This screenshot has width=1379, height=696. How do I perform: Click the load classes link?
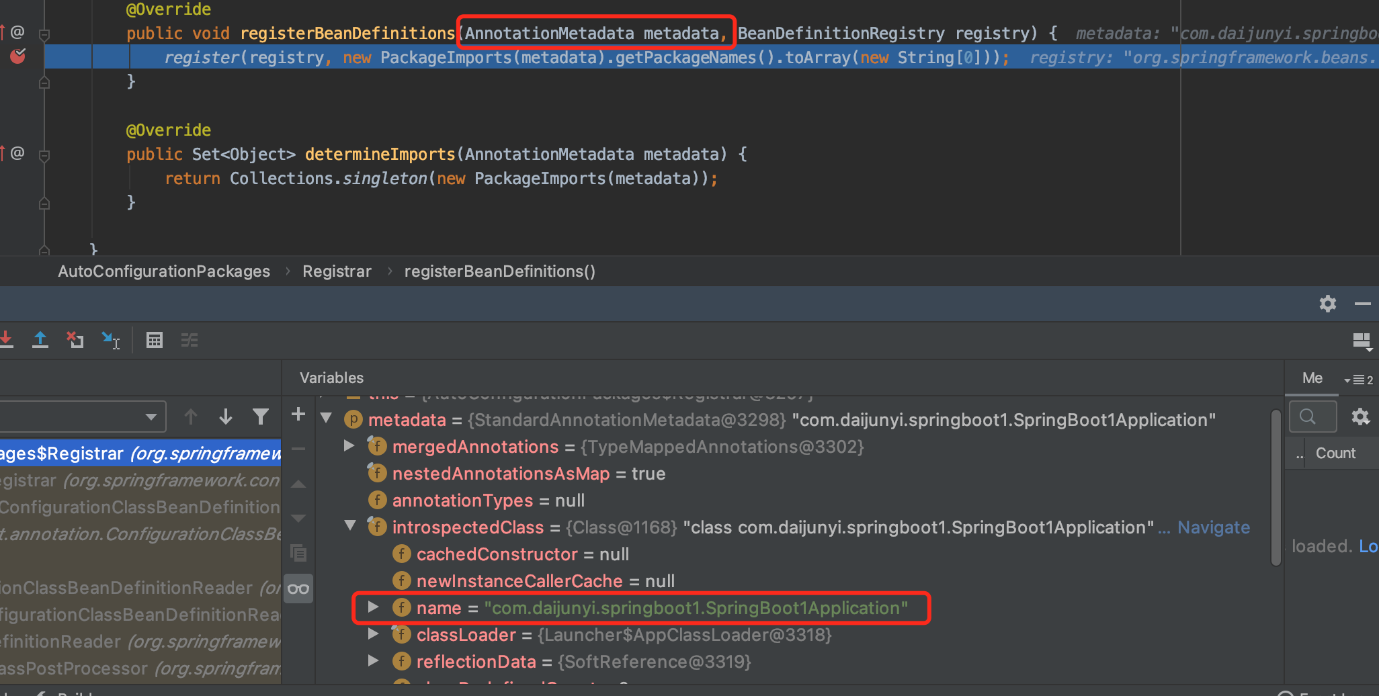point(1368,546)
